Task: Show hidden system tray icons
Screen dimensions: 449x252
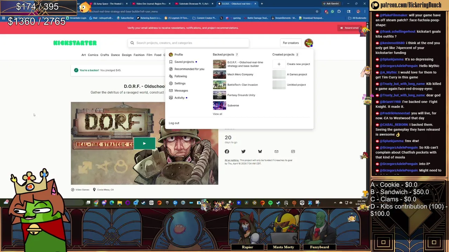Action: point(335,203)
